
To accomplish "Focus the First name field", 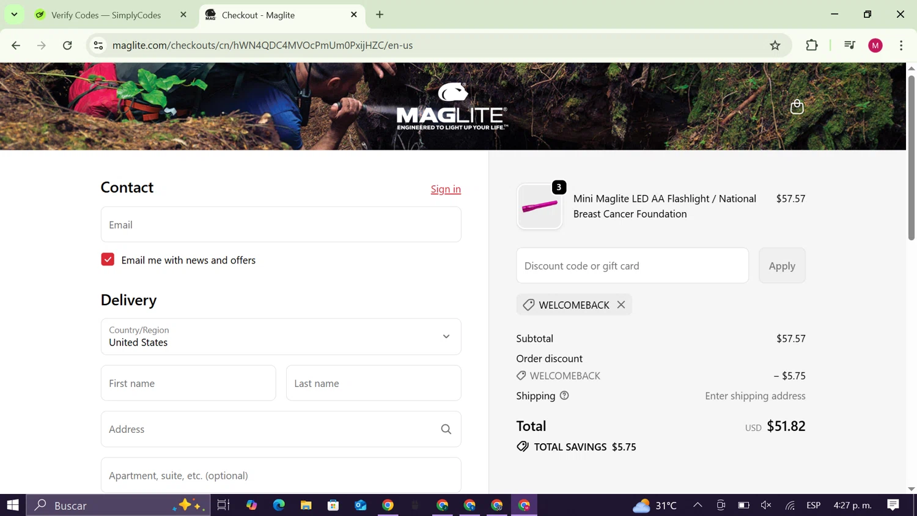I will pos(188,383).
